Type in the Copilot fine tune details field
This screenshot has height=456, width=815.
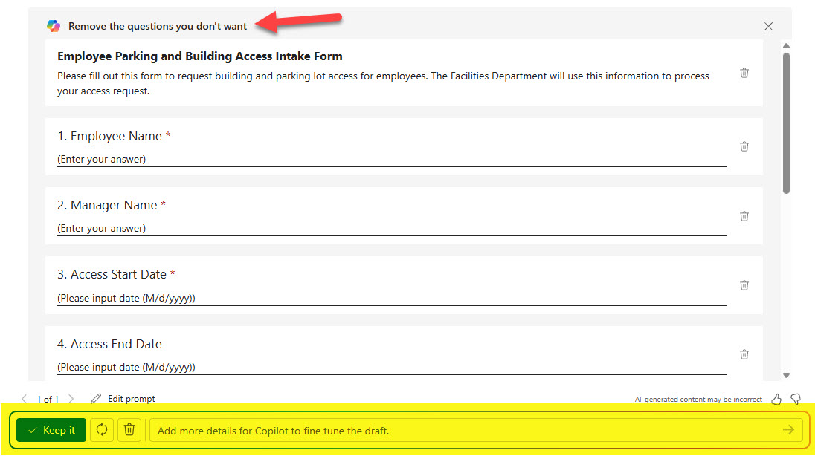click(x=461, y=430)
